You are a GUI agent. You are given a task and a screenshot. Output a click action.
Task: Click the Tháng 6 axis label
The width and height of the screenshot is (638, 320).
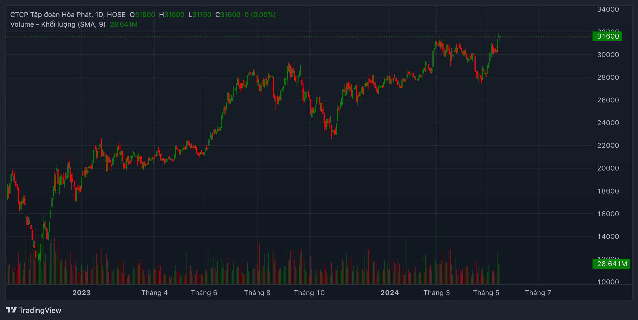(x=204, y=293)
